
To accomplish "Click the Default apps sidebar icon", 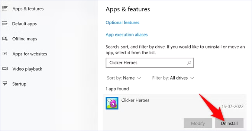I will [x=5, y=24].
